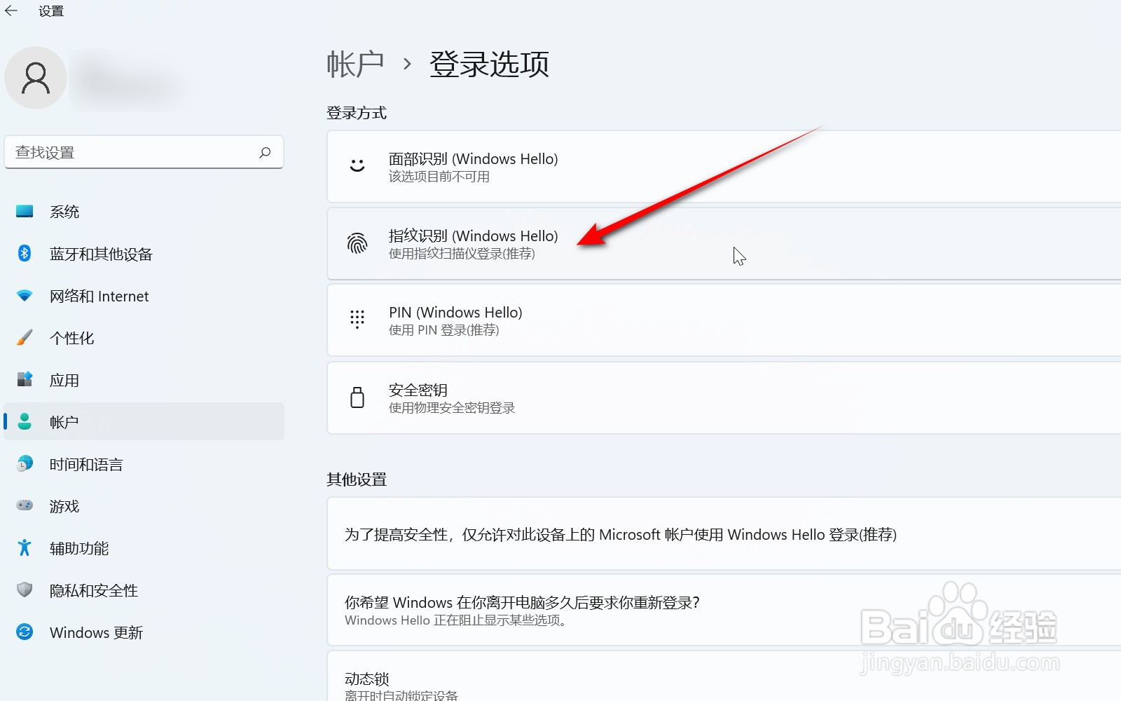1121x701 pixels.
Task: Click 使用 PIN 登录(推荐) text
Action: click(444, 330)
